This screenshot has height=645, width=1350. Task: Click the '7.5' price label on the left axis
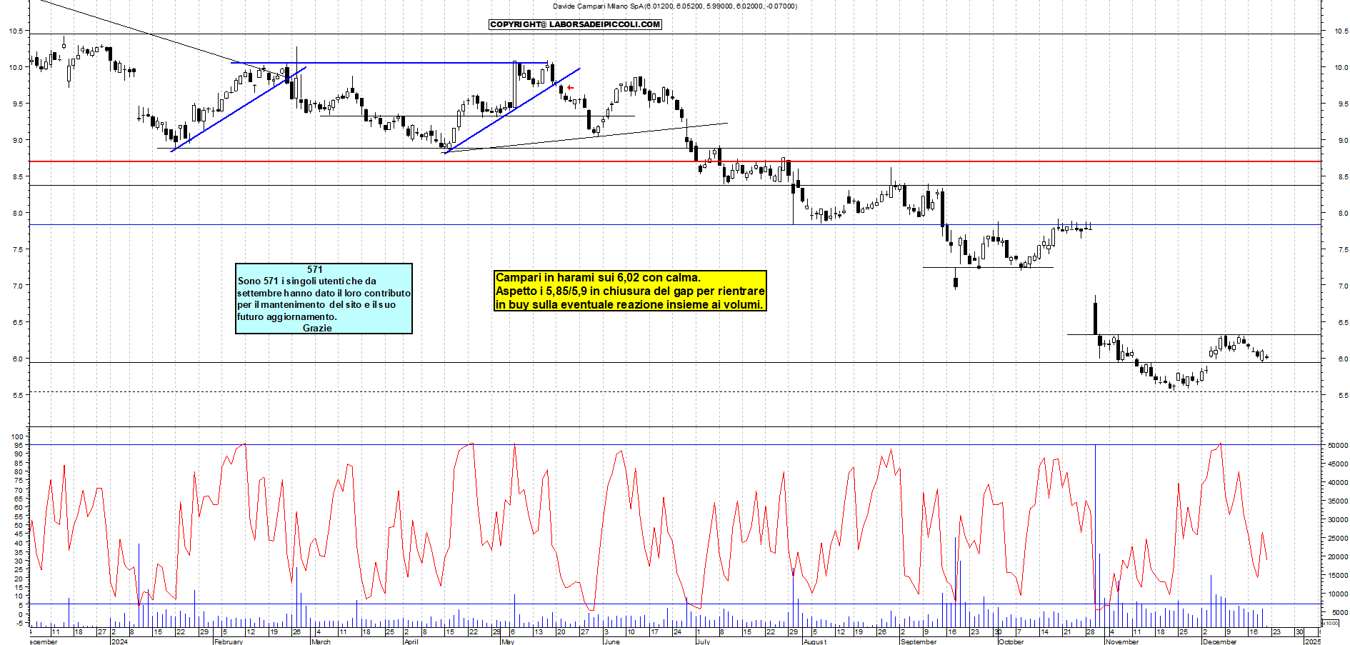pyautogui.click(x=17, y=250)
